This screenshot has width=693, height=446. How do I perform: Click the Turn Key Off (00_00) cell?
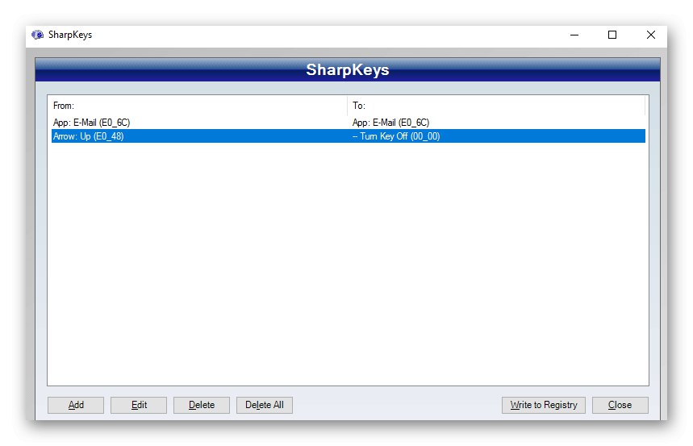(396, 136)
